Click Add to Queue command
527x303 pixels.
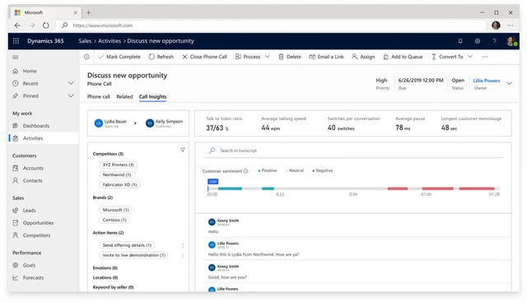403,57
